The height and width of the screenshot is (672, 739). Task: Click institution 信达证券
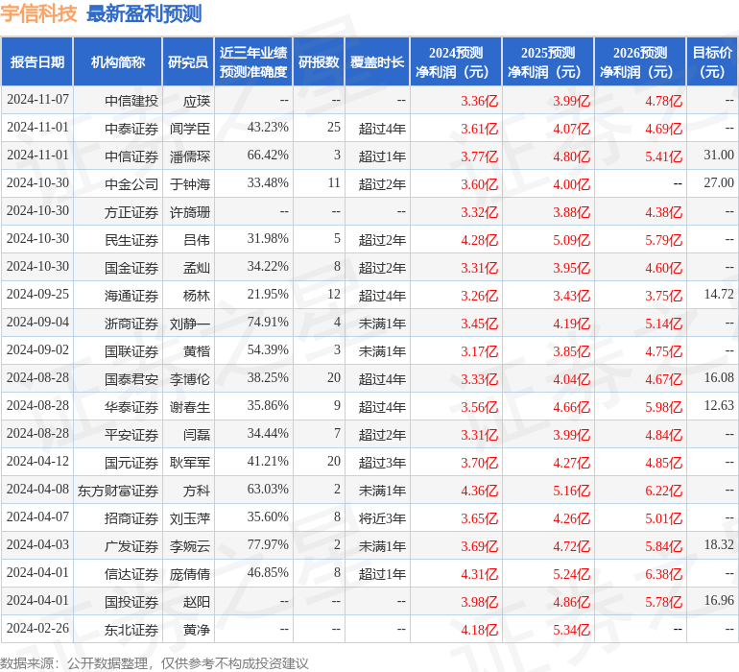pos(131,574)
